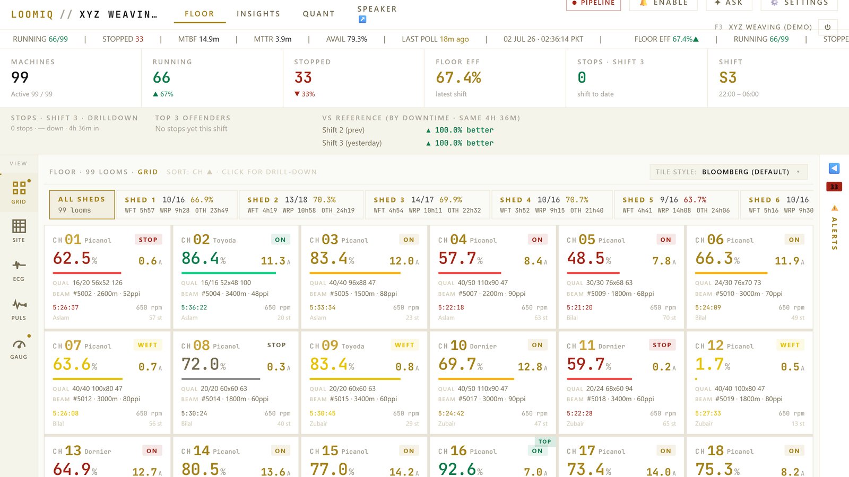Select the Gauge view icon
The height and width of the screenshot is (477, 849).
coord(19,343)
